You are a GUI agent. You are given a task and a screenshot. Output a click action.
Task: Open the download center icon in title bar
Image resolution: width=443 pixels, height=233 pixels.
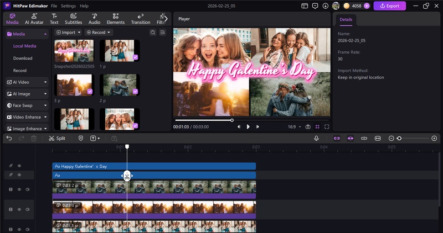326,6
